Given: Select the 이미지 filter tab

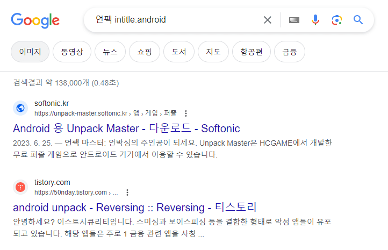Looking at the screenshot, I should point(30,52).
